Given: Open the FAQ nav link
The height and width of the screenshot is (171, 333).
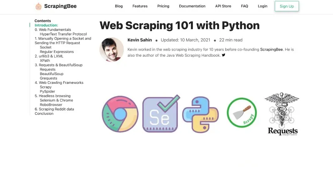Looking at the screenshot, I should pyautogui.click(x=244, y=6).
